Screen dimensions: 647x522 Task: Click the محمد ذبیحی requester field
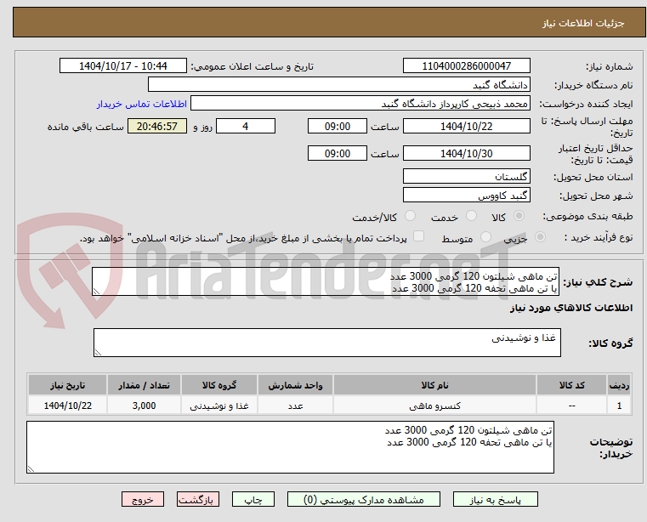coord(360,103)
